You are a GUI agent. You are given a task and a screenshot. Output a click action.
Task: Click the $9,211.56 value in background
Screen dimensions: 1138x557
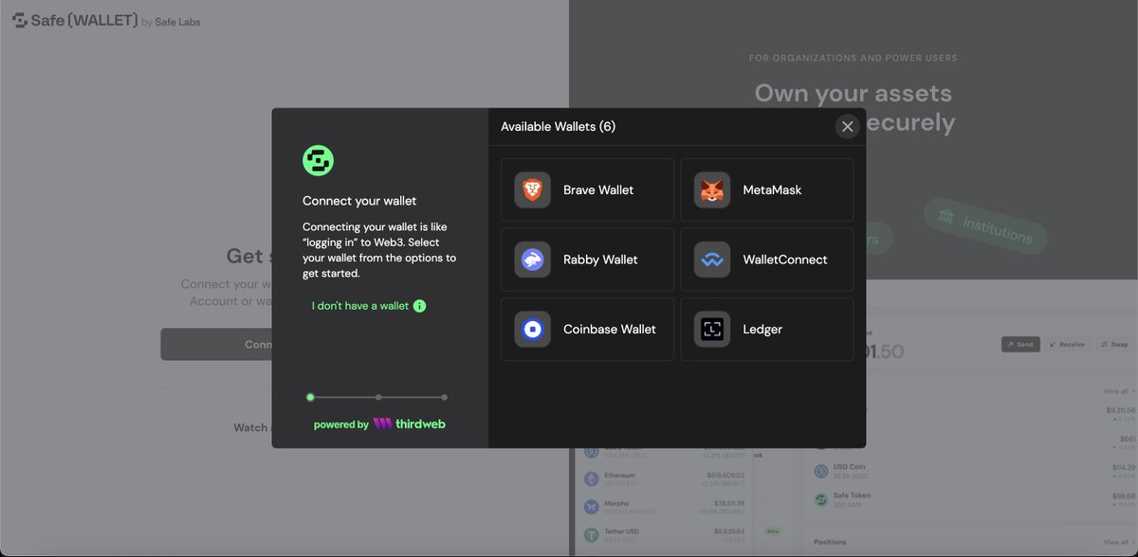pos(1121,410)
